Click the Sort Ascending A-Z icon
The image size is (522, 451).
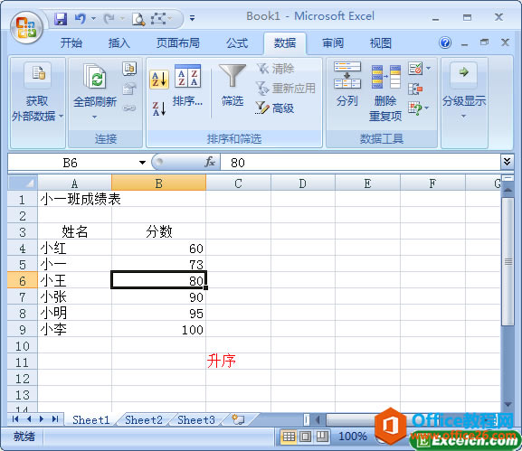coord(159,80)
